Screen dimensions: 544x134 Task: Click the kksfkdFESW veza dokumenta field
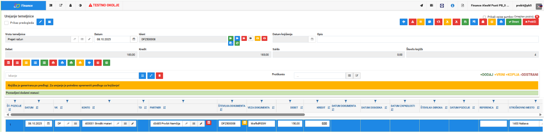coord(262,123)
